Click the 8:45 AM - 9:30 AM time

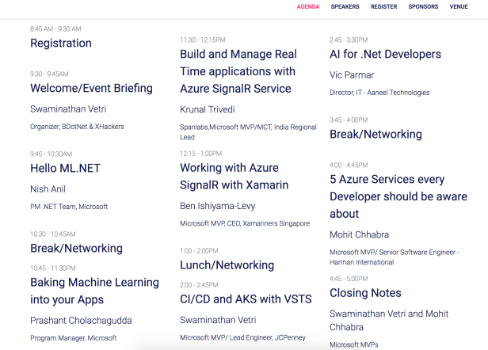click(x=55, y=29)
